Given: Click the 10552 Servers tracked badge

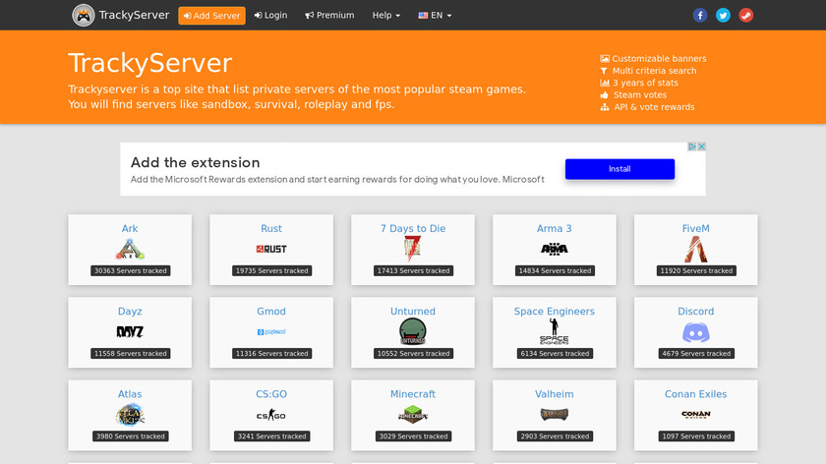Looking at the screenshot, I should 414,353.
